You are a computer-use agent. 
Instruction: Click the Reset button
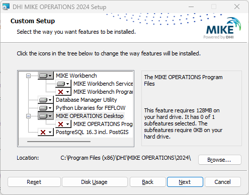point(34,182)
